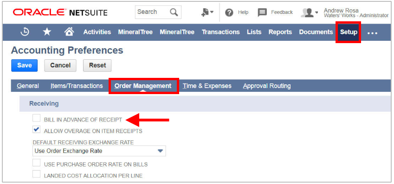This screenshot has width=394, height=184.
Task: Open the Setup menu
Action: click(x=349, y=32)
